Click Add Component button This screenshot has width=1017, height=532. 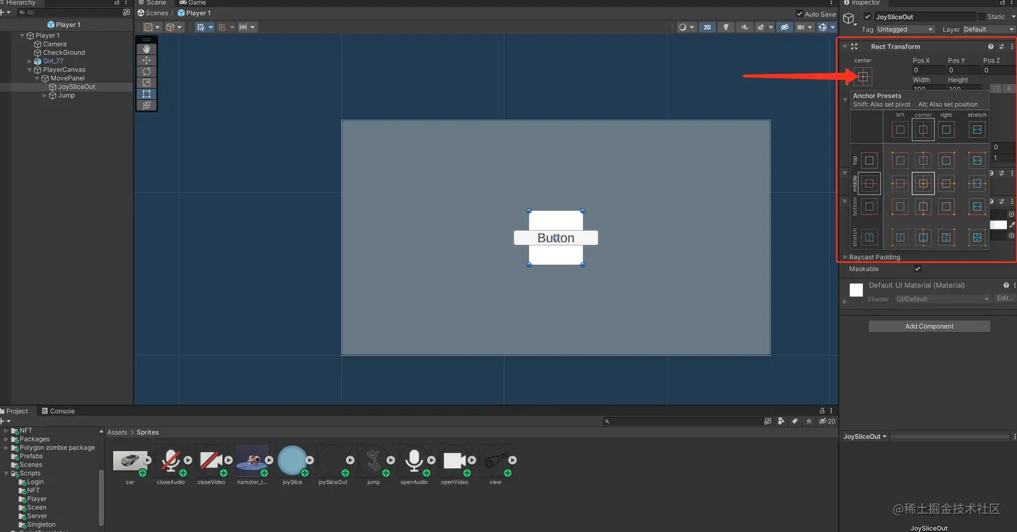pos(929,326)
